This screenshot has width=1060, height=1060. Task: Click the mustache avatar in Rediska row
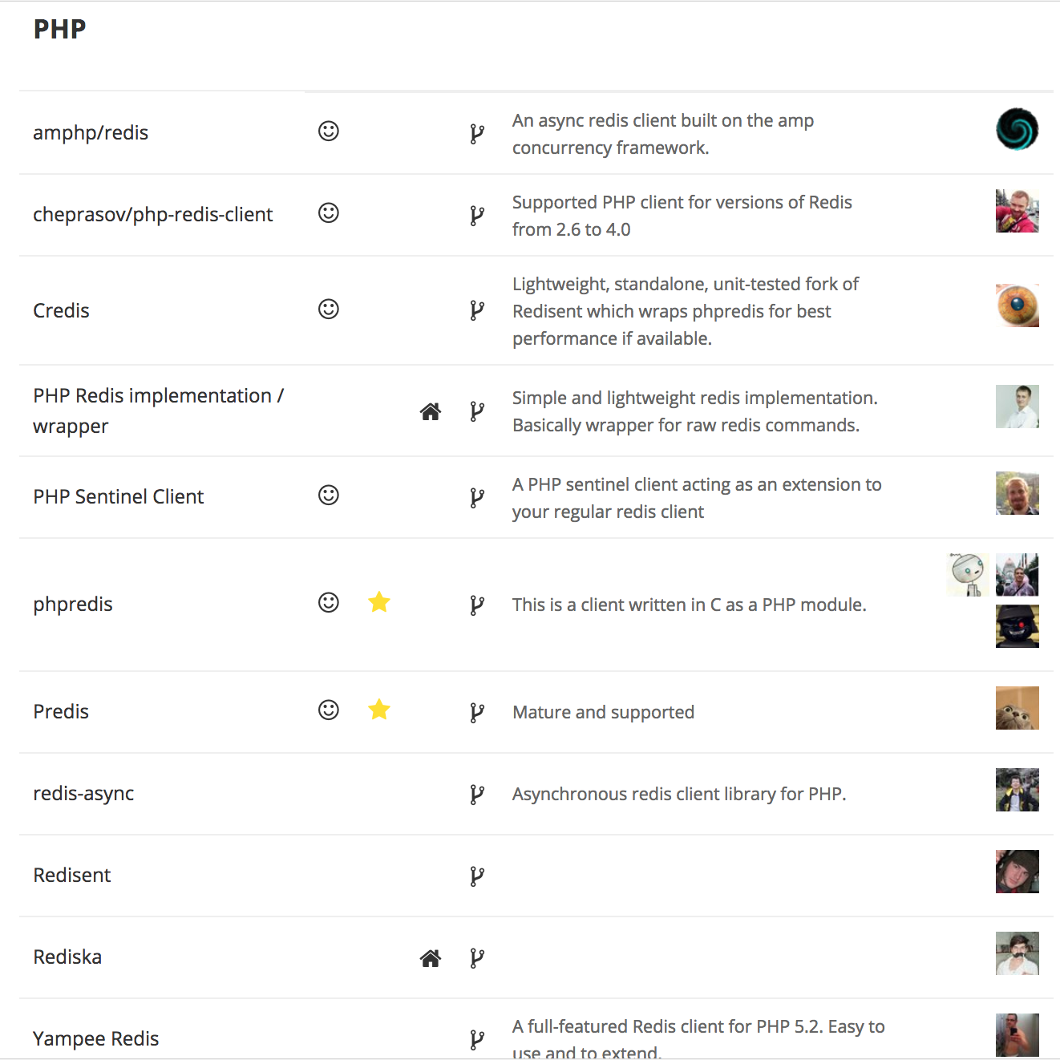[1018, 953]
